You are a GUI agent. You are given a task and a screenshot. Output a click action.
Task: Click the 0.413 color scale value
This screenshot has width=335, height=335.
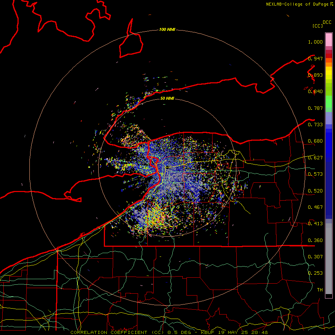coord(315,224)
